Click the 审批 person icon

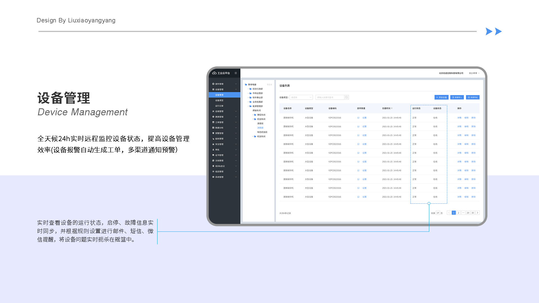pos(213,150)
